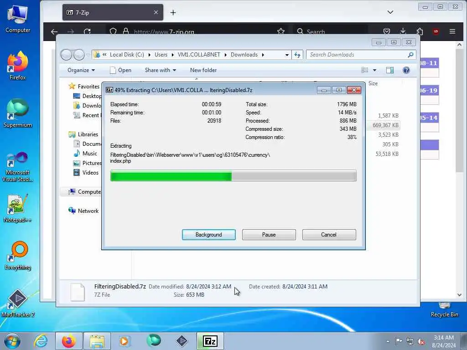
Task: Cancel the 7-Zip extraction
Action: pos(329,235)
